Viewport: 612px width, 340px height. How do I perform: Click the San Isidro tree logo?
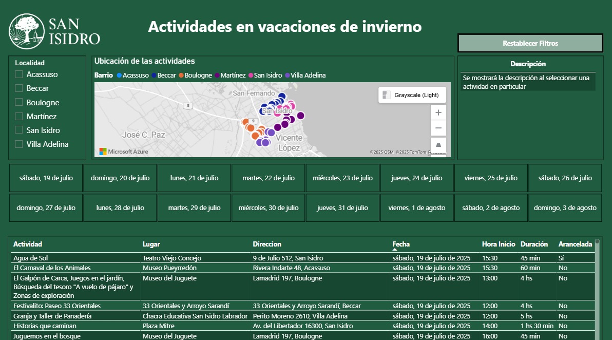point(27,31)
